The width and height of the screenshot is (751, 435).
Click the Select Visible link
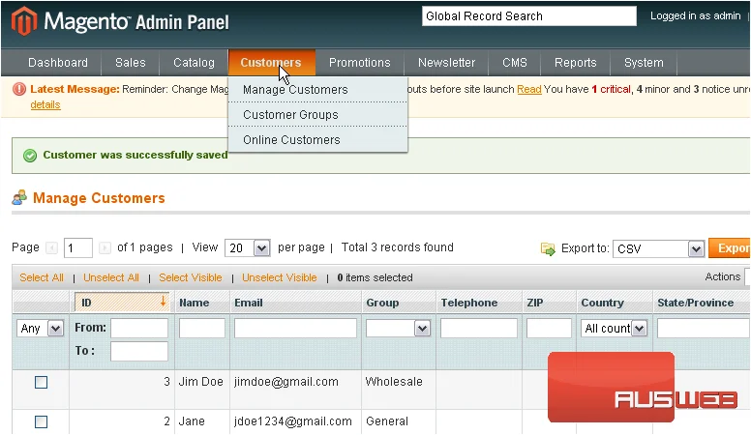(191, 277)
